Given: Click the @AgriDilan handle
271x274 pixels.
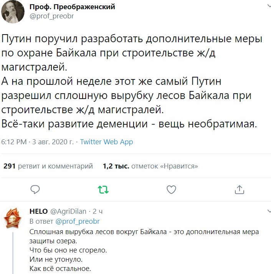Looking at the screenshot, I should pos(68,211).
